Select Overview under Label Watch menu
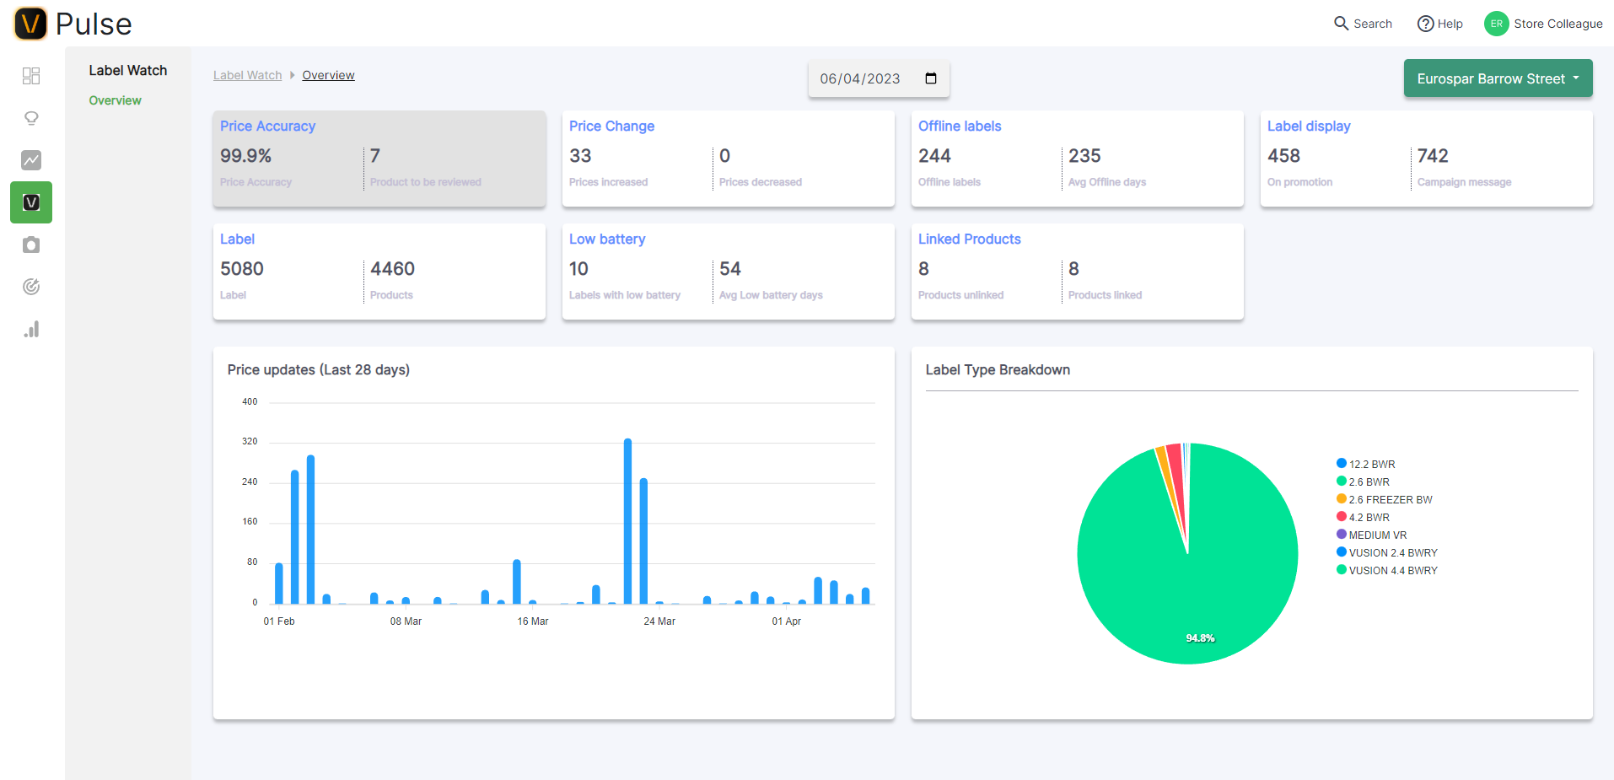 (116, 100)
